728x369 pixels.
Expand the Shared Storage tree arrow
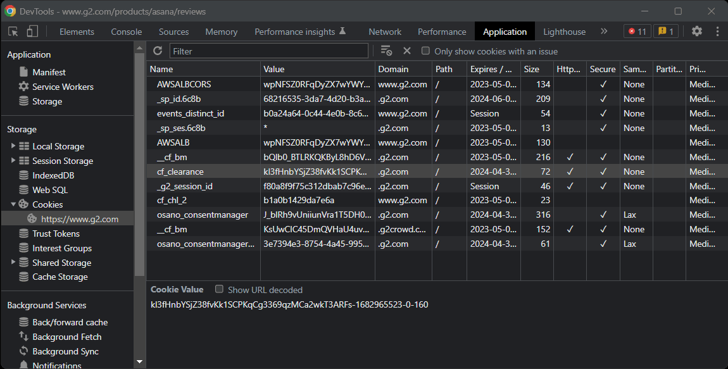[13, 262]
